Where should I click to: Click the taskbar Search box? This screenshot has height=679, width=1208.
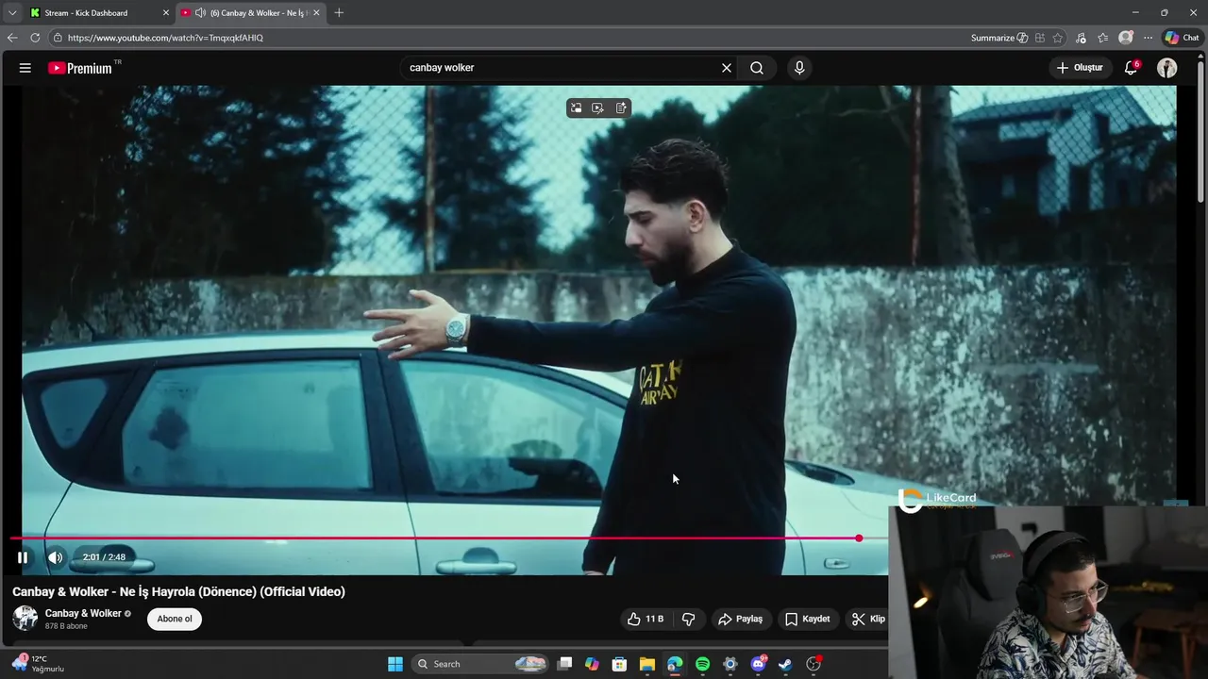[x=481, y=664]
